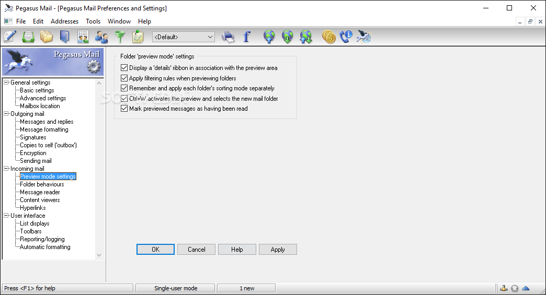The image size is (546, 295).
Task: Select Encryption in the tree
Action: pyautogui.click(x=33, y=153)
